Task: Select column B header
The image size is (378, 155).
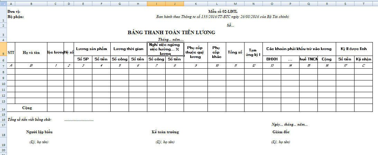Action: pos(31,3)
